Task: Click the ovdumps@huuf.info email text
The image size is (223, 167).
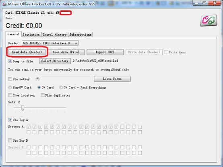Action: [115, 70]
